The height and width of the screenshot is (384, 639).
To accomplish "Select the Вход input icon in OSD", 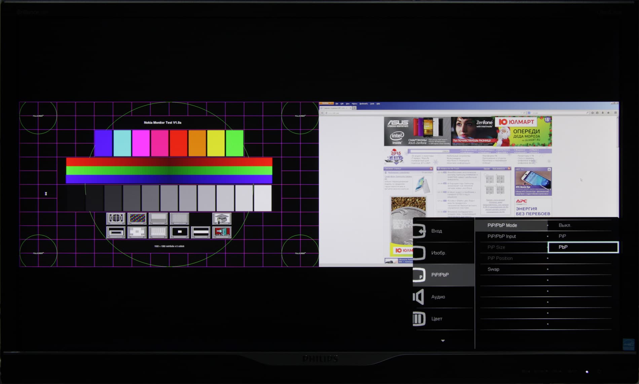I will (419, 231).
